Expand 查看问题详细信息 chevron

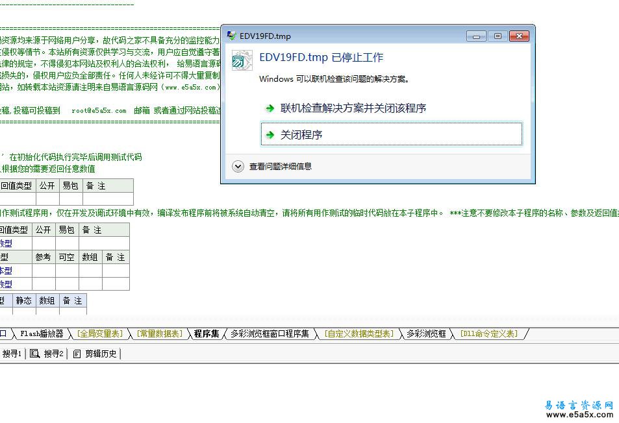[x=238, y=166]
